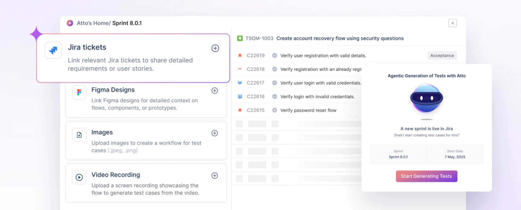Click the Acceptance tag
This screenshot has height=210, width=521.
tap(442, 55)
